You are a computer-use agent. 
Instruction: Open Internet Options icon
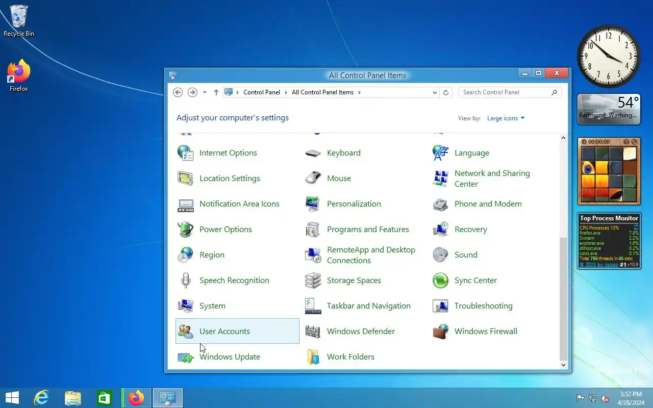(185, 153)
